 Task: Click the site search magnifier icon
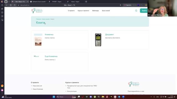(x=136, y=11)
